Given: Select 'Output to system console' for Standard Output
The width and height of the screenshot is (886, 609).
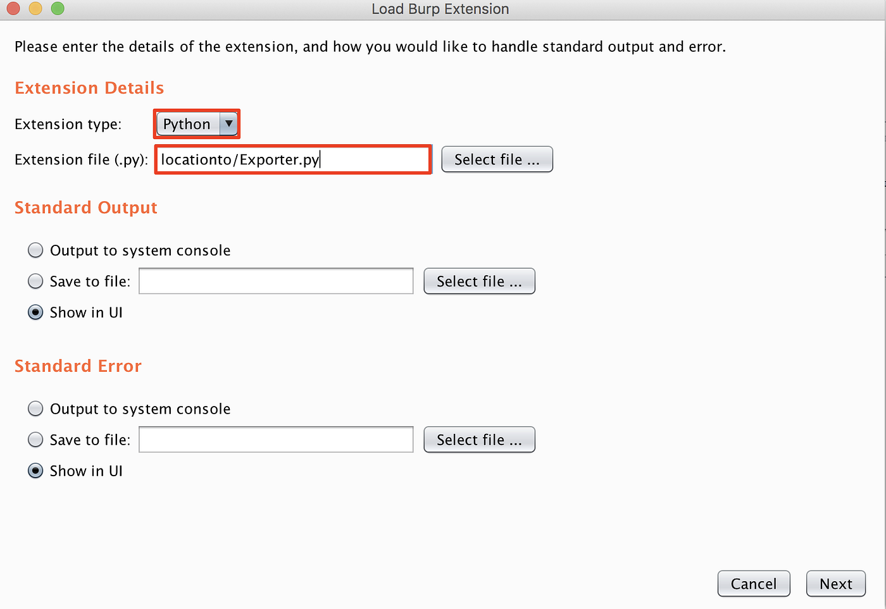Looking at the screenshot, I should [35, 250].
